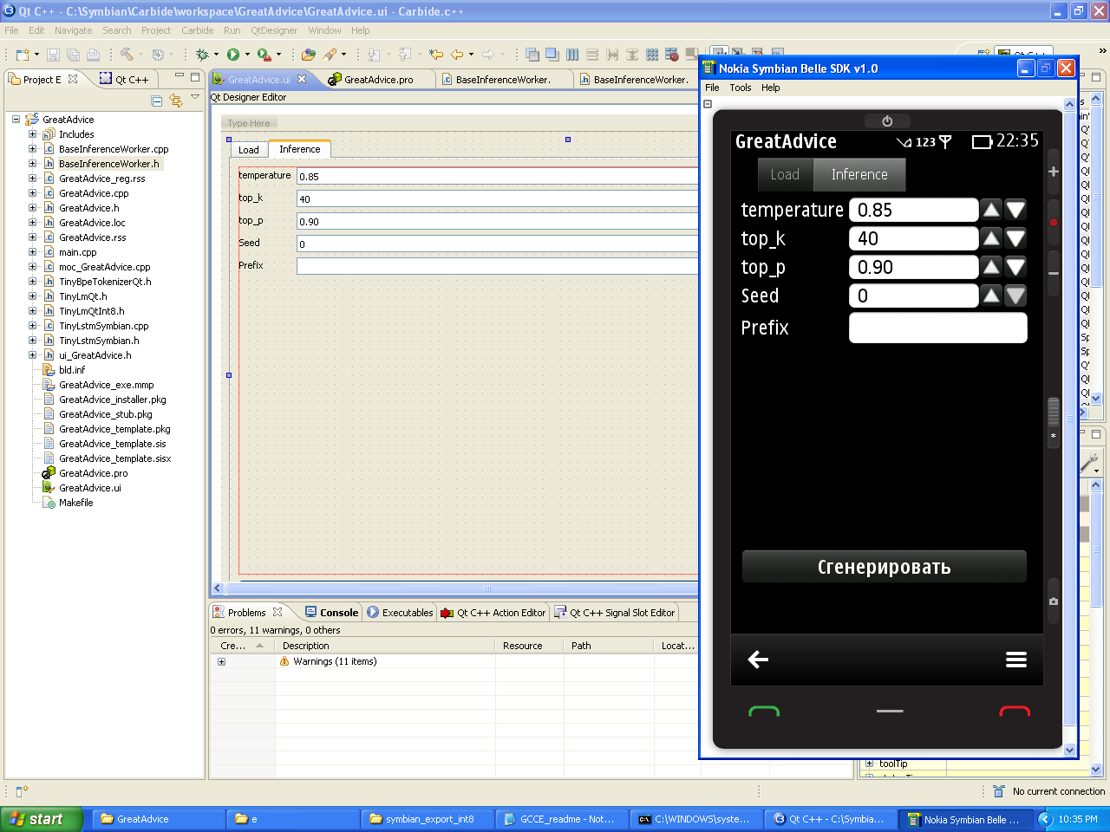Collapse all in Project Explorer
1110x832 pixels.
[x=157, y=101]
